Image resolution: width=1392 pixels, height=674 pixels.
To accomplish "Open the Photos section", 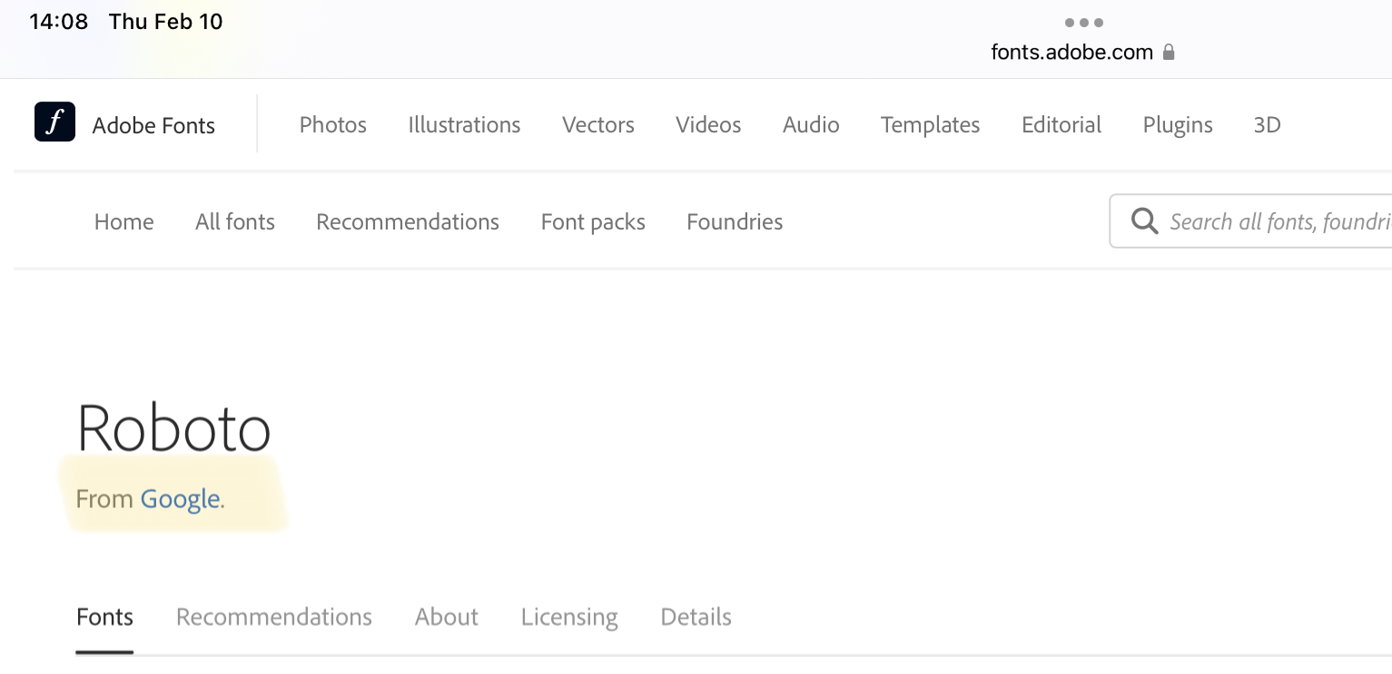I will (x=332, y=125).
